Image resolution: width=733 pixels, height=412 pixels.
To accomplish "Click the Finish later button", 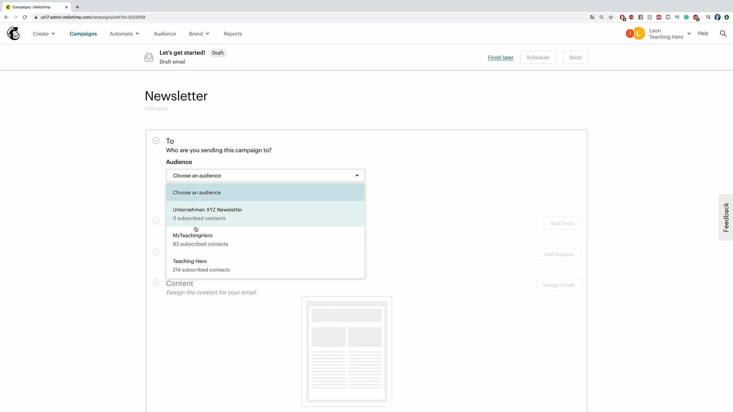I will pyautogui.click(x=501, y=57).
